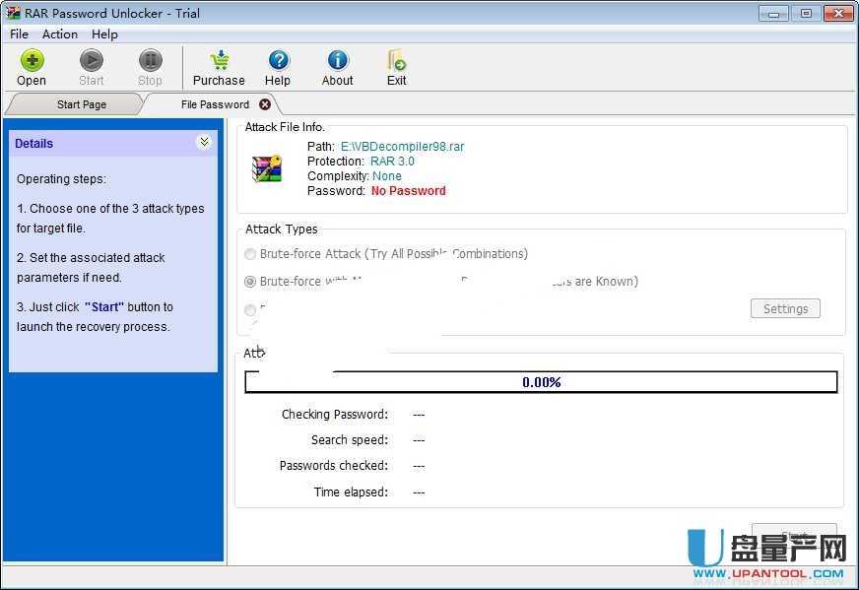Select the third attack type radio button
This screenshot has height=590, width=859.
[x=250, y=309]
